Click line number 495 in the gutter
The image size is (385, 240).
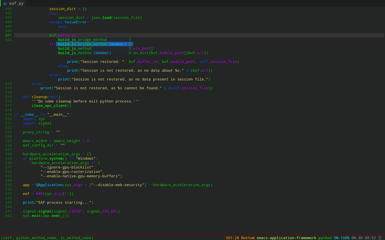[8, 9]
